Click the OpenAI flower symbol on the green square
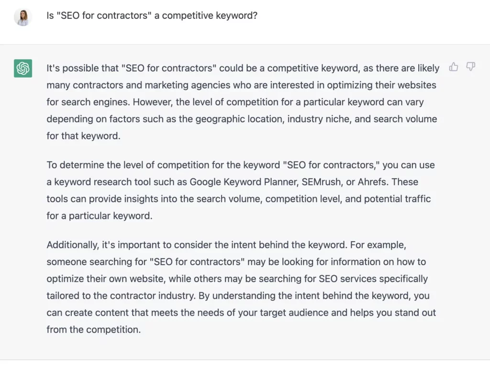This screenshot has width=490, height=371. coord(22,68)
